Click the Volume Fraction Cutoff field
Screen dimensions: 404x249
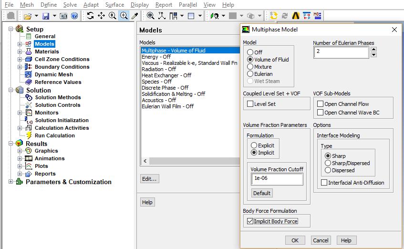(x=277, y=179)
